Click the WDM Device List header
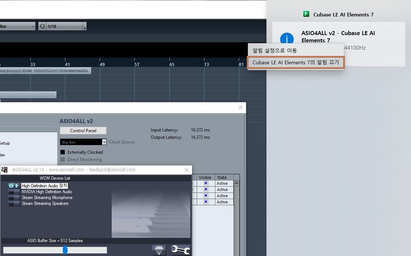411x256 pixels. point(55,178)
